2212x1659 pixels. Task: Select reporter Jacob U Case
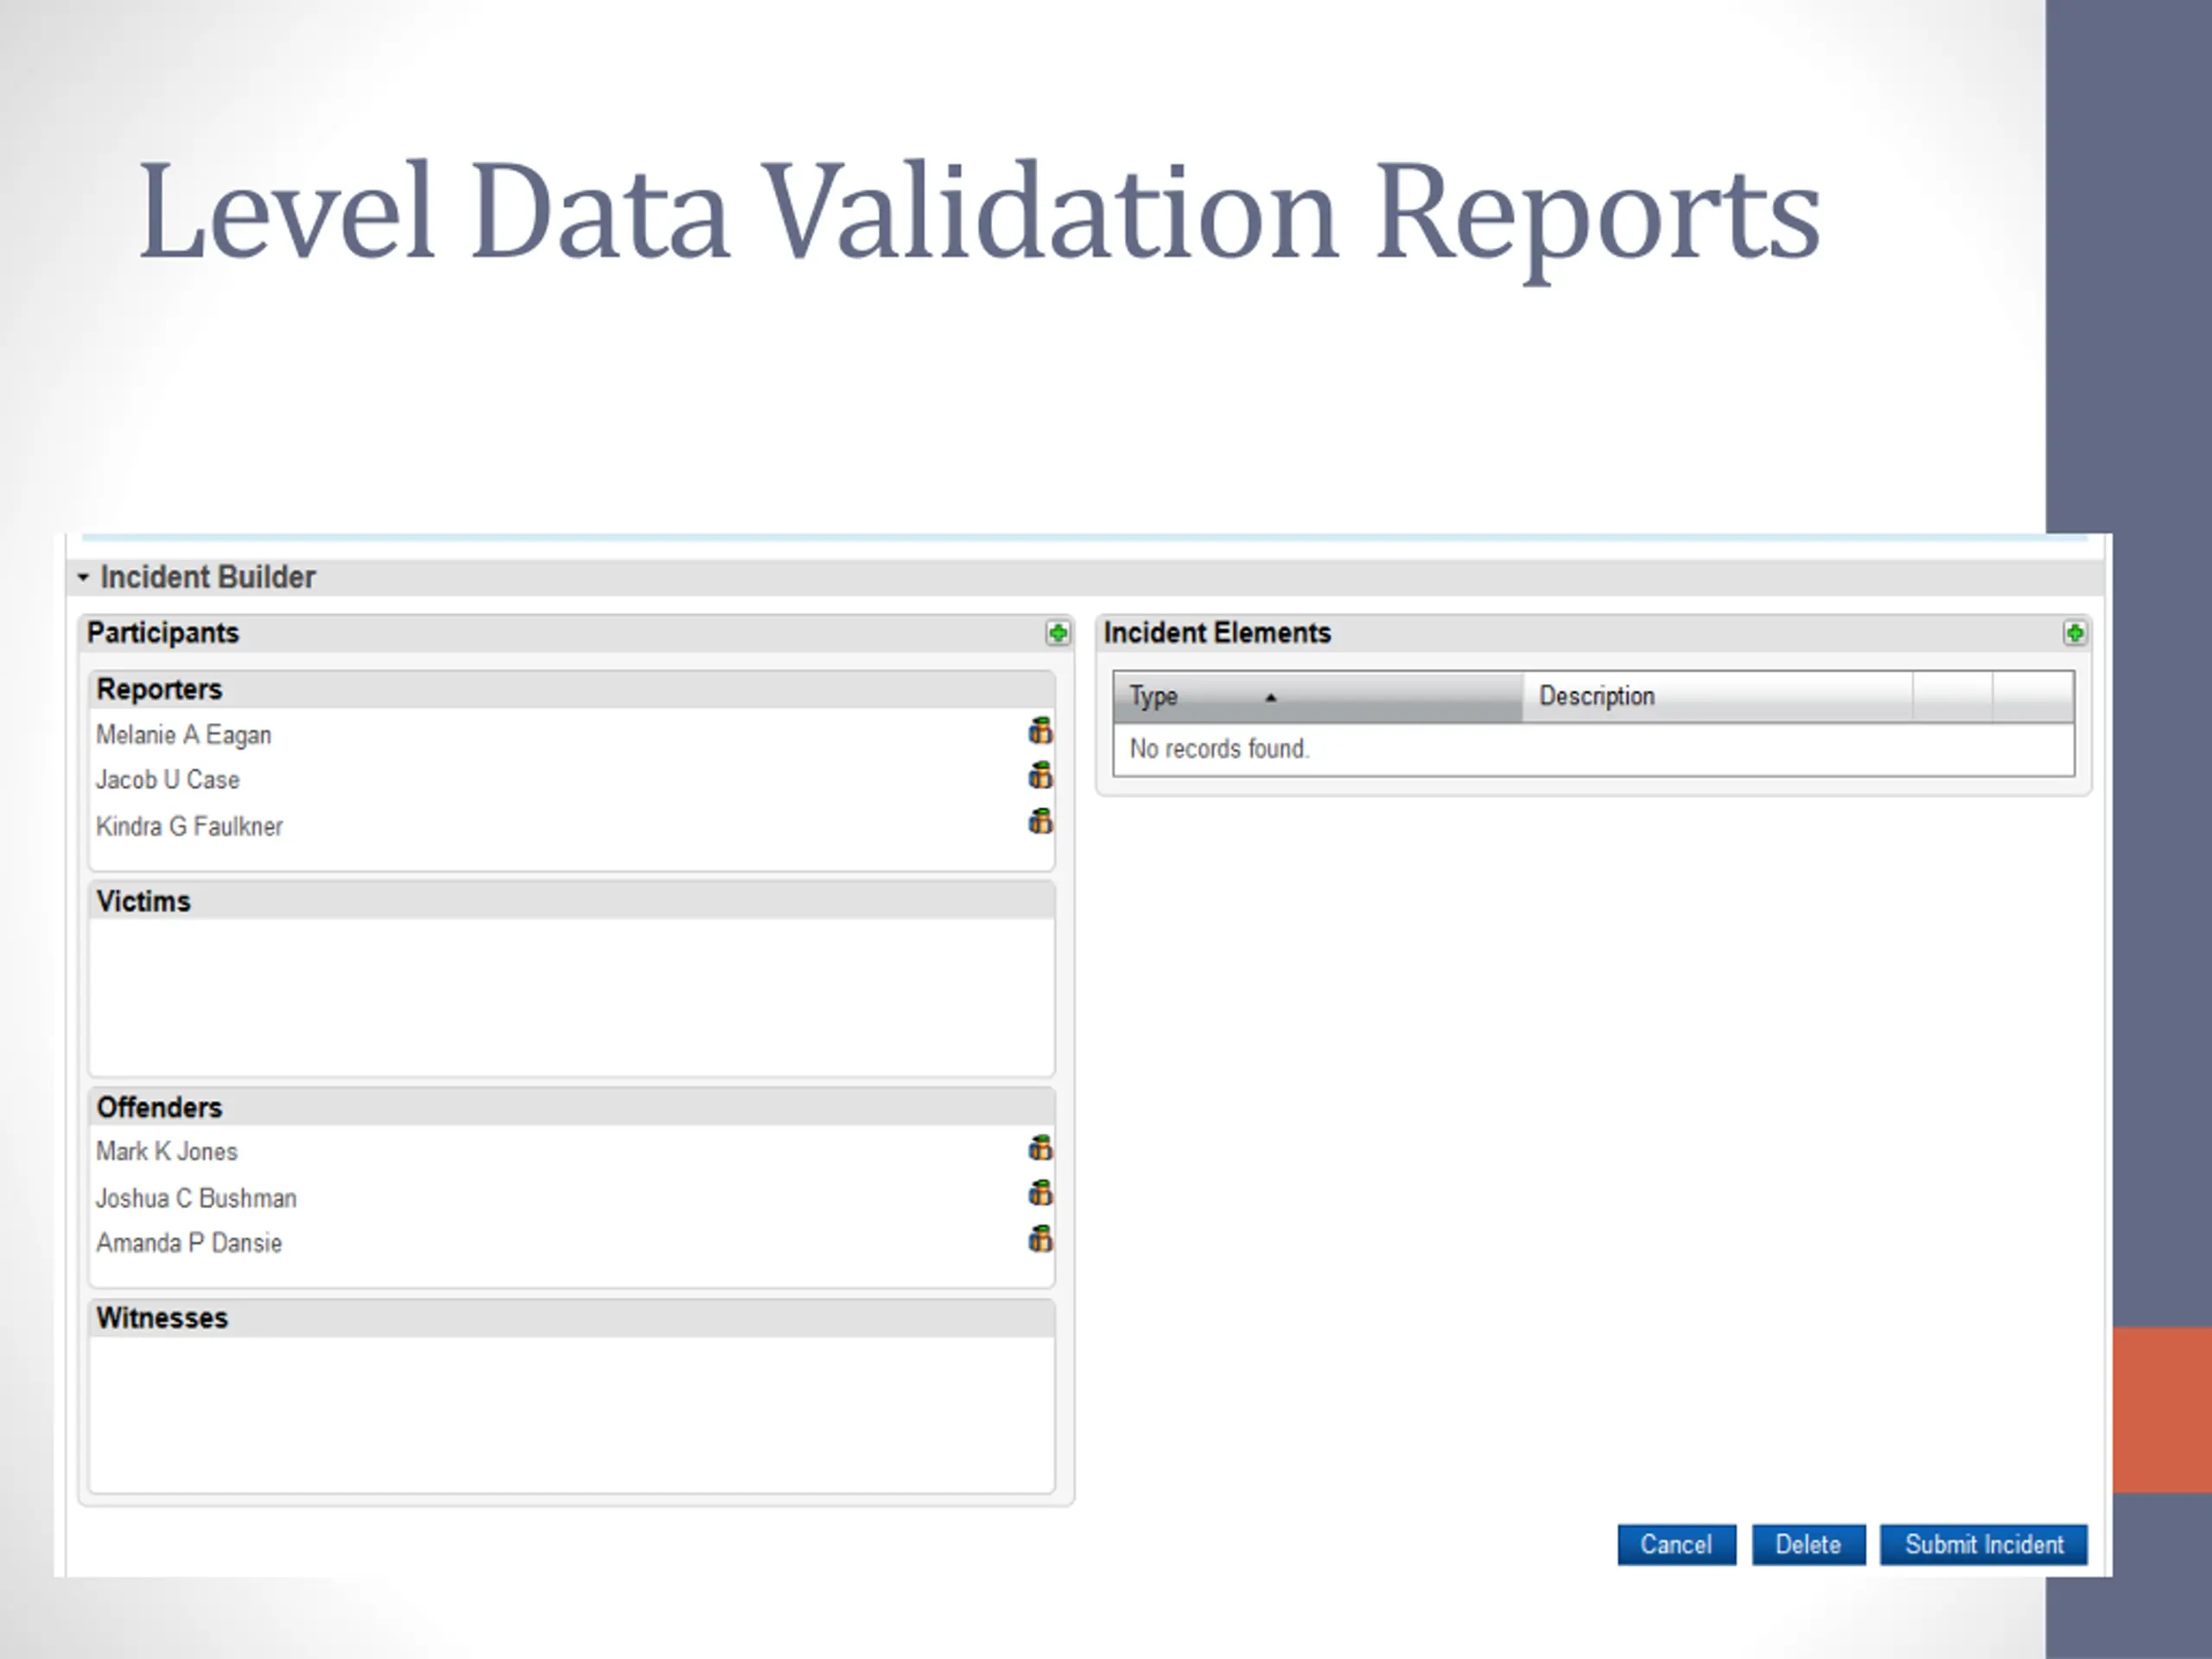(x=168, y=780)
